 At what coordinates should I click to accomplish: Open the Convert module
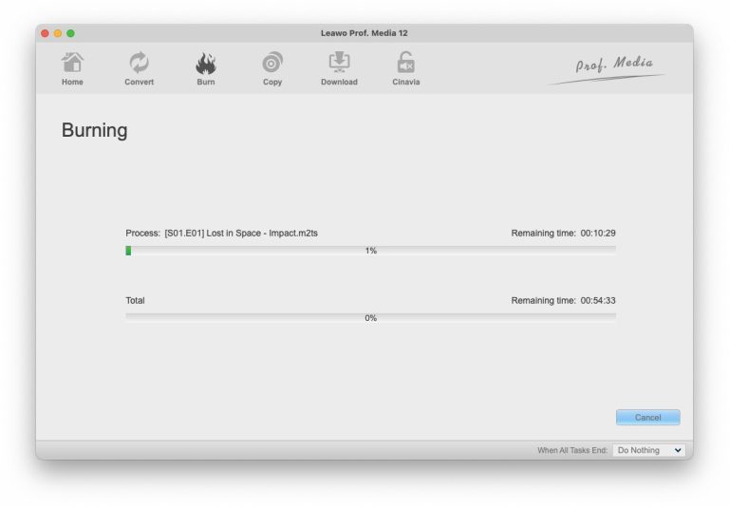[x=139, y=68]
